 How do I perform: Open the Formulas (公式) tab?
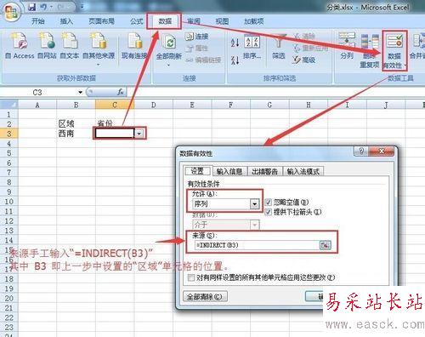point(137,21)
